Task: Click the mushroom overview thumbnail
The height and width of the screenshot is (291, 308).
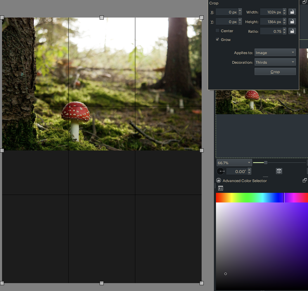Action: (262, 102)
